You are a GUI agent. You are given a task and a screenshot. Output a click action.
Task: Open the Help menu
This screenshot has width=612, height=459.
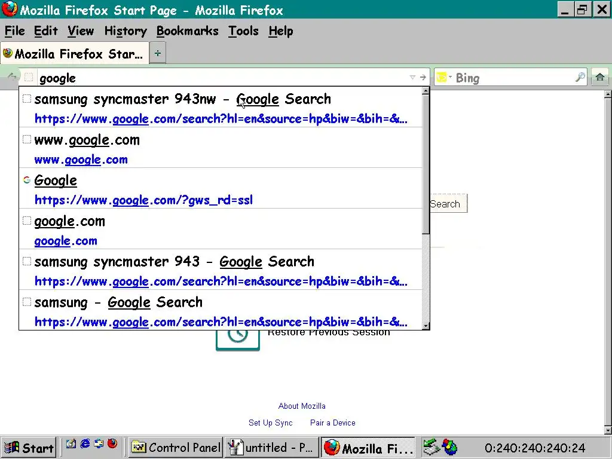pyautogui.click(x=281, y=31)
